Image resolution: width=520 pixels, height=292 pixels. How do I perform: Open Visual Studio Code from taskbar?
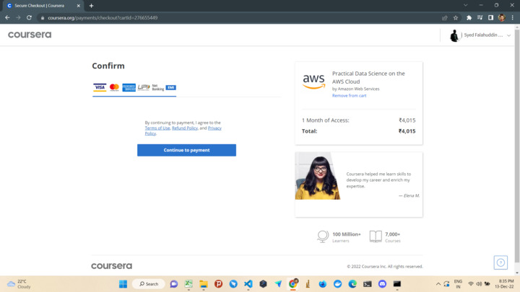point(248,284)
